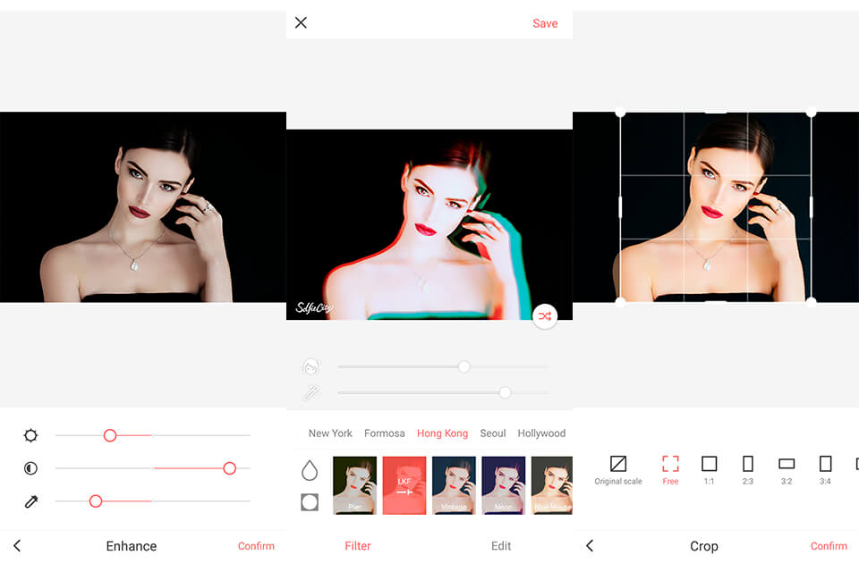Select the Neon filter thumbnail
Screen dimensions: 859x572
click(x=504, y=485)
